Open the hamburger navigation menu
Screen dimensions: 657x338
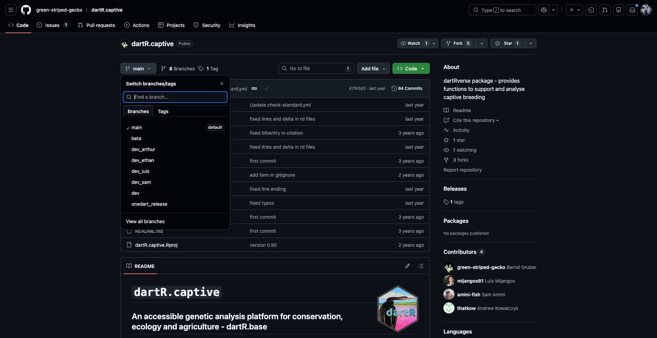coord(11,10)
